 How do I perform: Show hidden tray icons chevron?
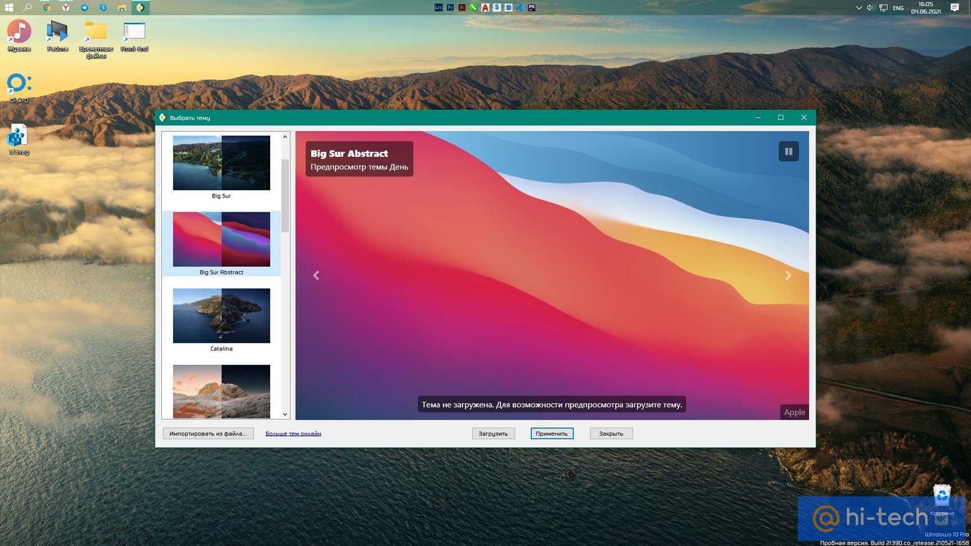tap(859, 7)
